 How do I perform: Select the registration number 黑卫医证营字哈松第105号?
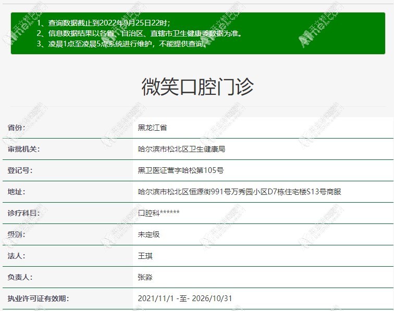(180, 170)
